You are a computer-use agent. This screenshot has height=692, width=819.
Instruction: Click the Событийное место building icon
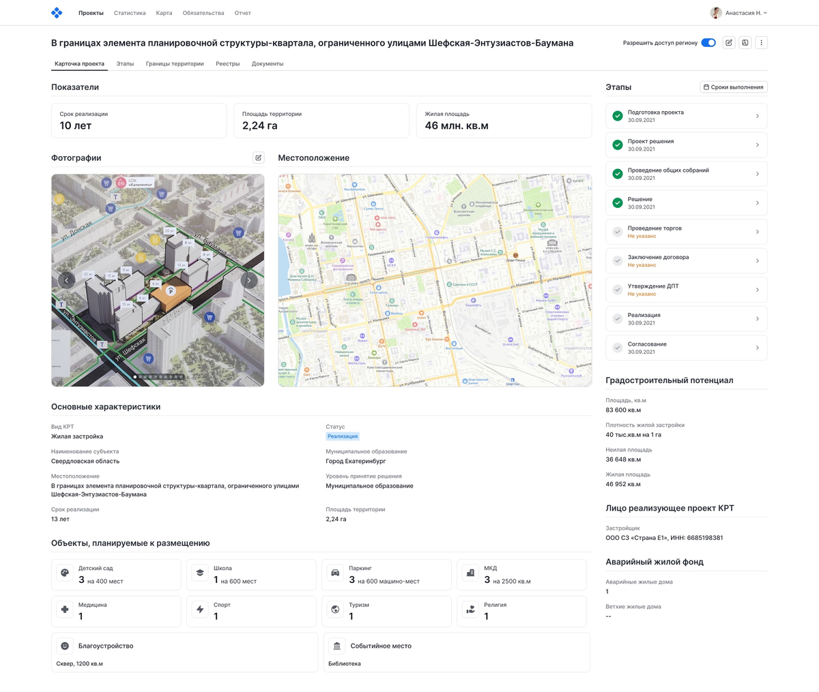pos(336,646)
